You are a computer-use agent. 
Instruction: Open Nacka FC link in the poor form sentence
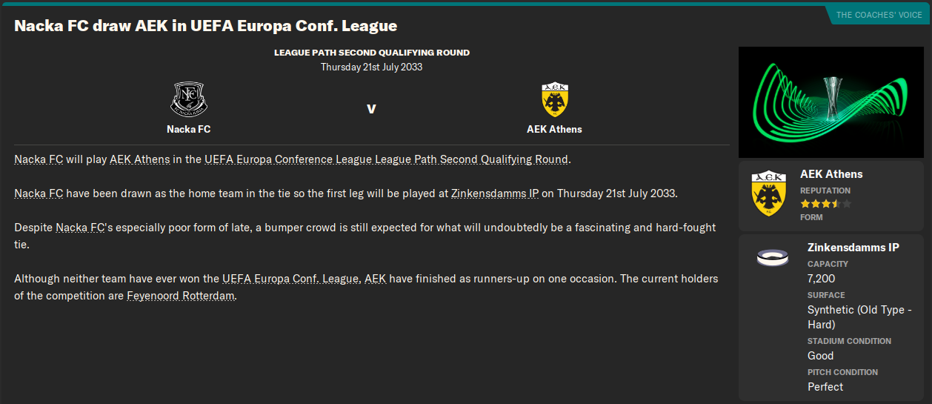click(x=80, y=228)
